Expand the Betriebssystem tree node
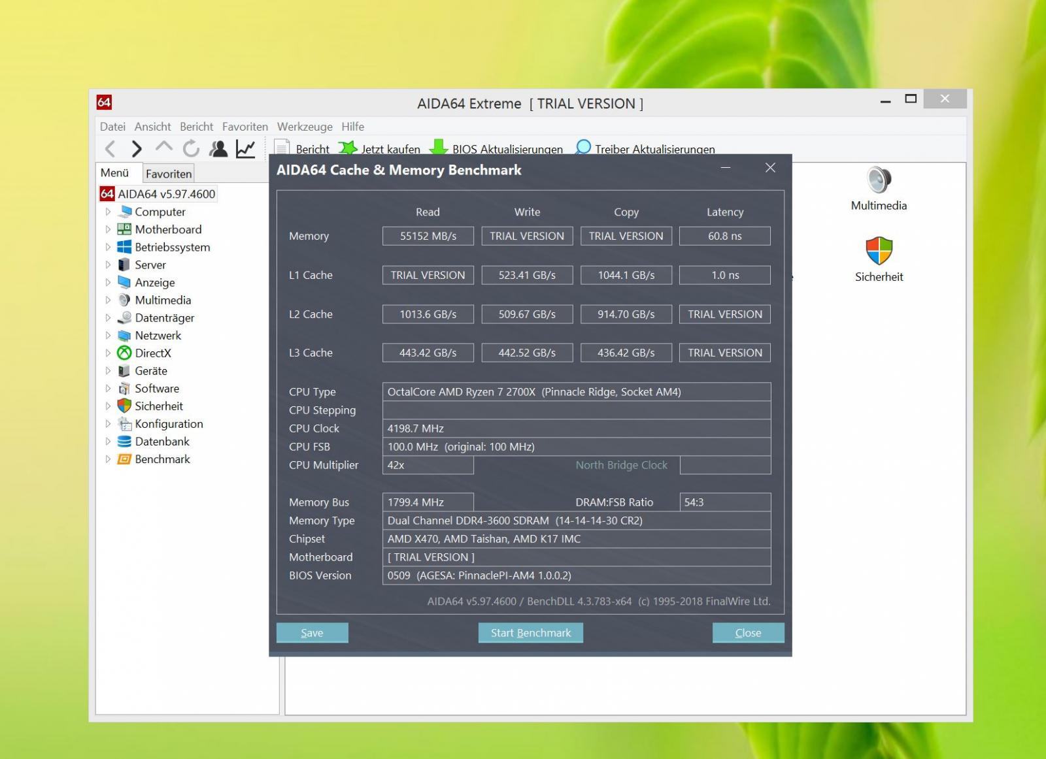Screen dimensions: 1046x759 [108, 247]
